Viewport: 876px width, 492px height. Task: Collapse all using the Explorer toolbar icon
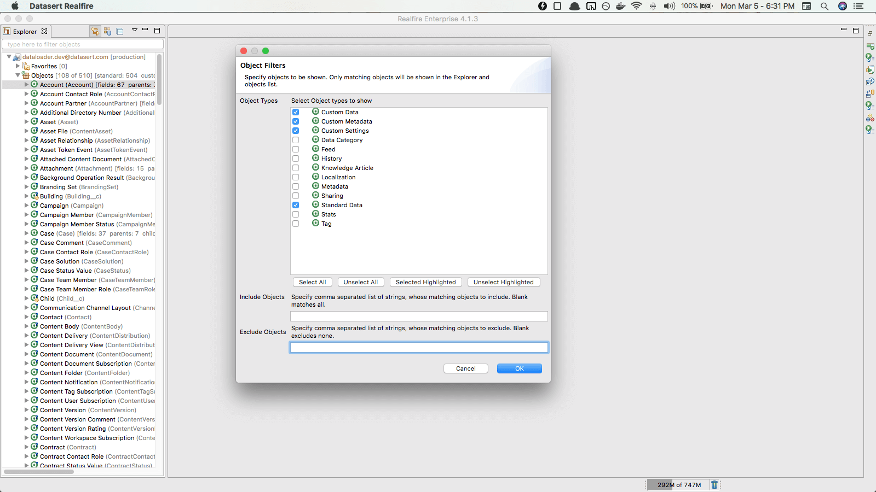coord(120,31)
